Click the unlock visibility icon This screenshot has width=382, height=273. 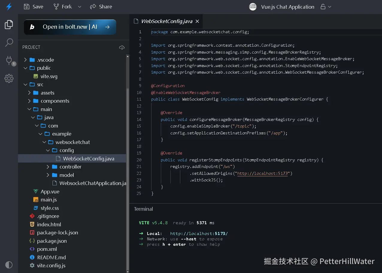tap(323, 7)
